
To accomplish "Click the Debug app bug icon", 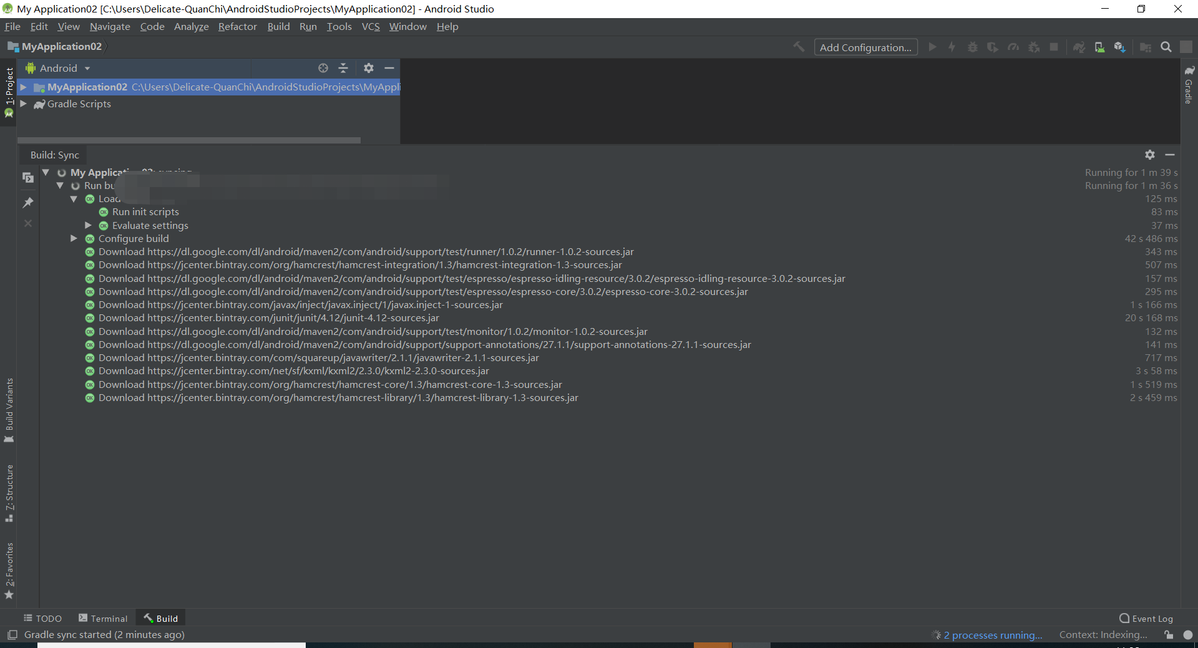I will pos(973,47).
